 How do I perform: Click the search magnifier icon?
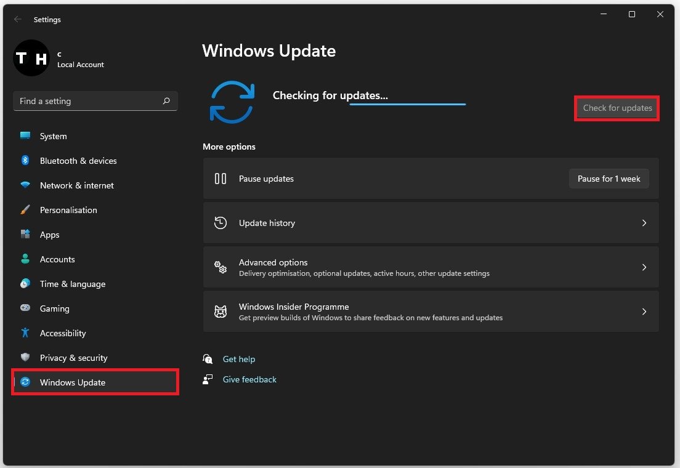[166, 101]
